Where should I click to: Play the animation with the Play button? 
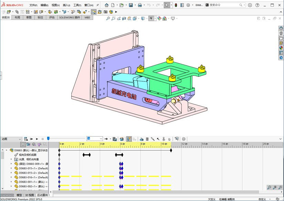37,139
